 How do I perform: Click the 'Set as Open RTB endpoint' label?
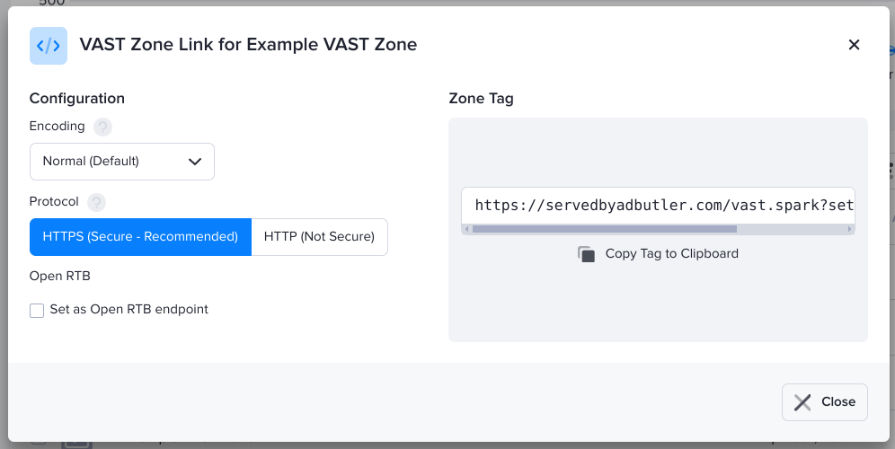(128, 310)
